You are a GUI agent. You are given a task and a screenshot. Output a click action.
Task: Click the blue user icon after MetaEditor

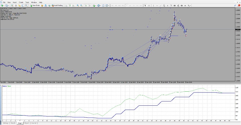pyautogui.click(x=46, y=6)
